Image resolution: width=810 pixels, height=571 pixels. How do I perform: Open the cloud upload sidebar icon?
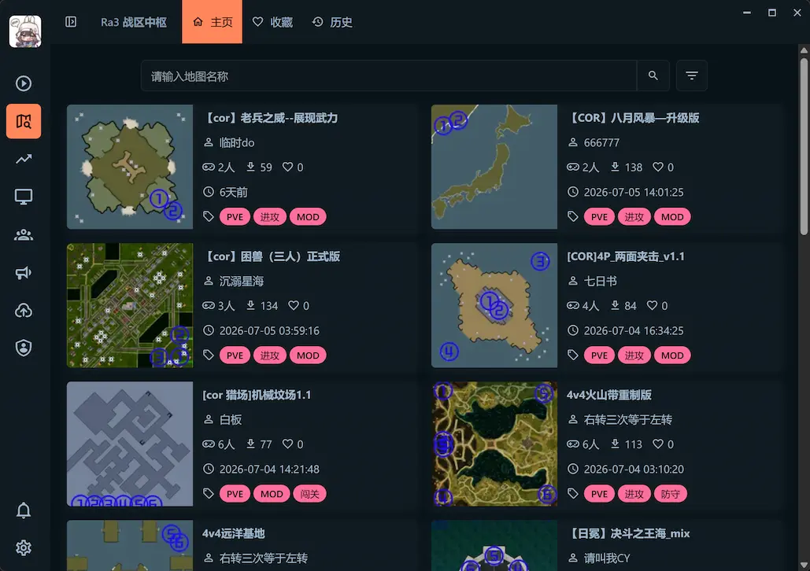click(x=24, y=311)
